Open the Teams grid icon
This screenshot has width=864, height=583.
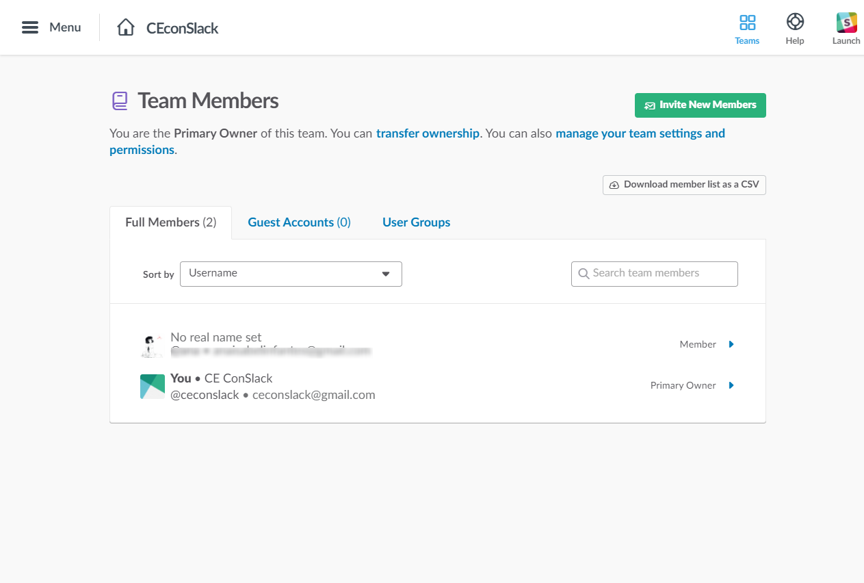coord(748,23)
